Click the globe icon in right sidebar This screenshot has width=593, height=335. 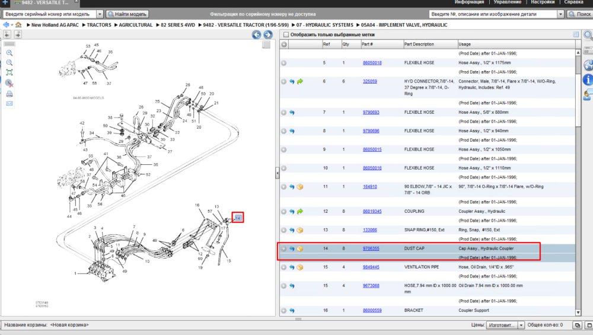588,65
